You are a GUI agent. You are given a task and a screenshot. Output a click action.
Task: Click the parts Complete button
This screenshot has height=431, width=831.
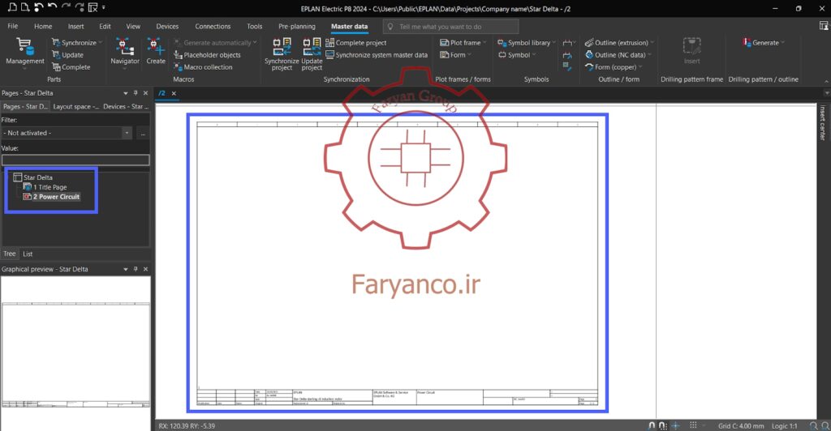click(71, 67)
